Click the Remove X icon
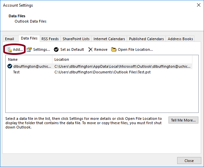Image resolution: width=204 pixels, height=167 pixels. [x=91, y=49]
